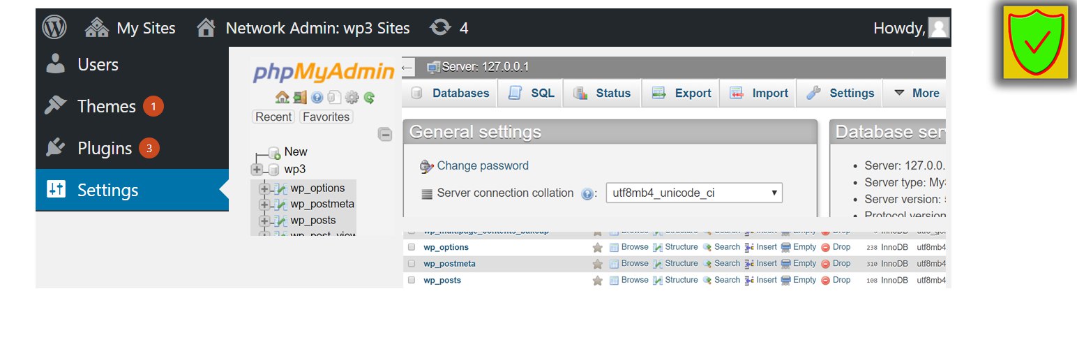Check the wp_posts table row checkbox

pos(412,280)
